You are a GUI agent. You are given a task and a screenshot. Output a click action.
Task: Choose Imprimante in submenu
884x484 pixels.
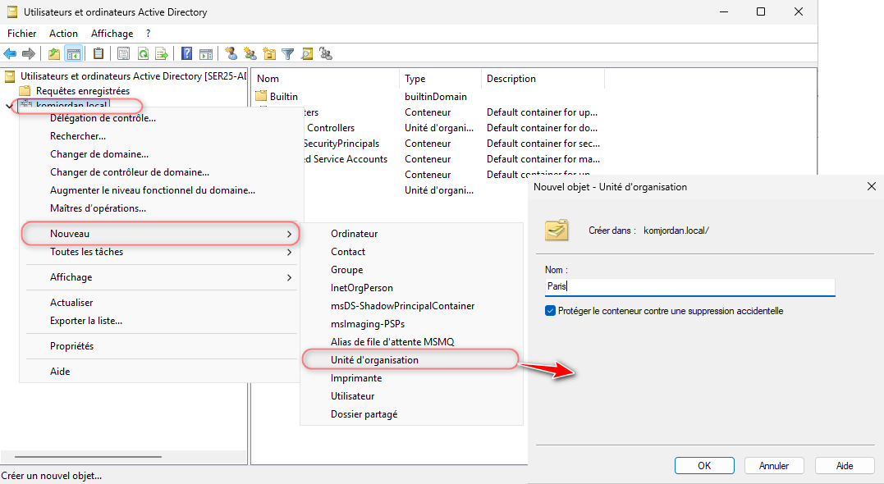click(356, 378)
